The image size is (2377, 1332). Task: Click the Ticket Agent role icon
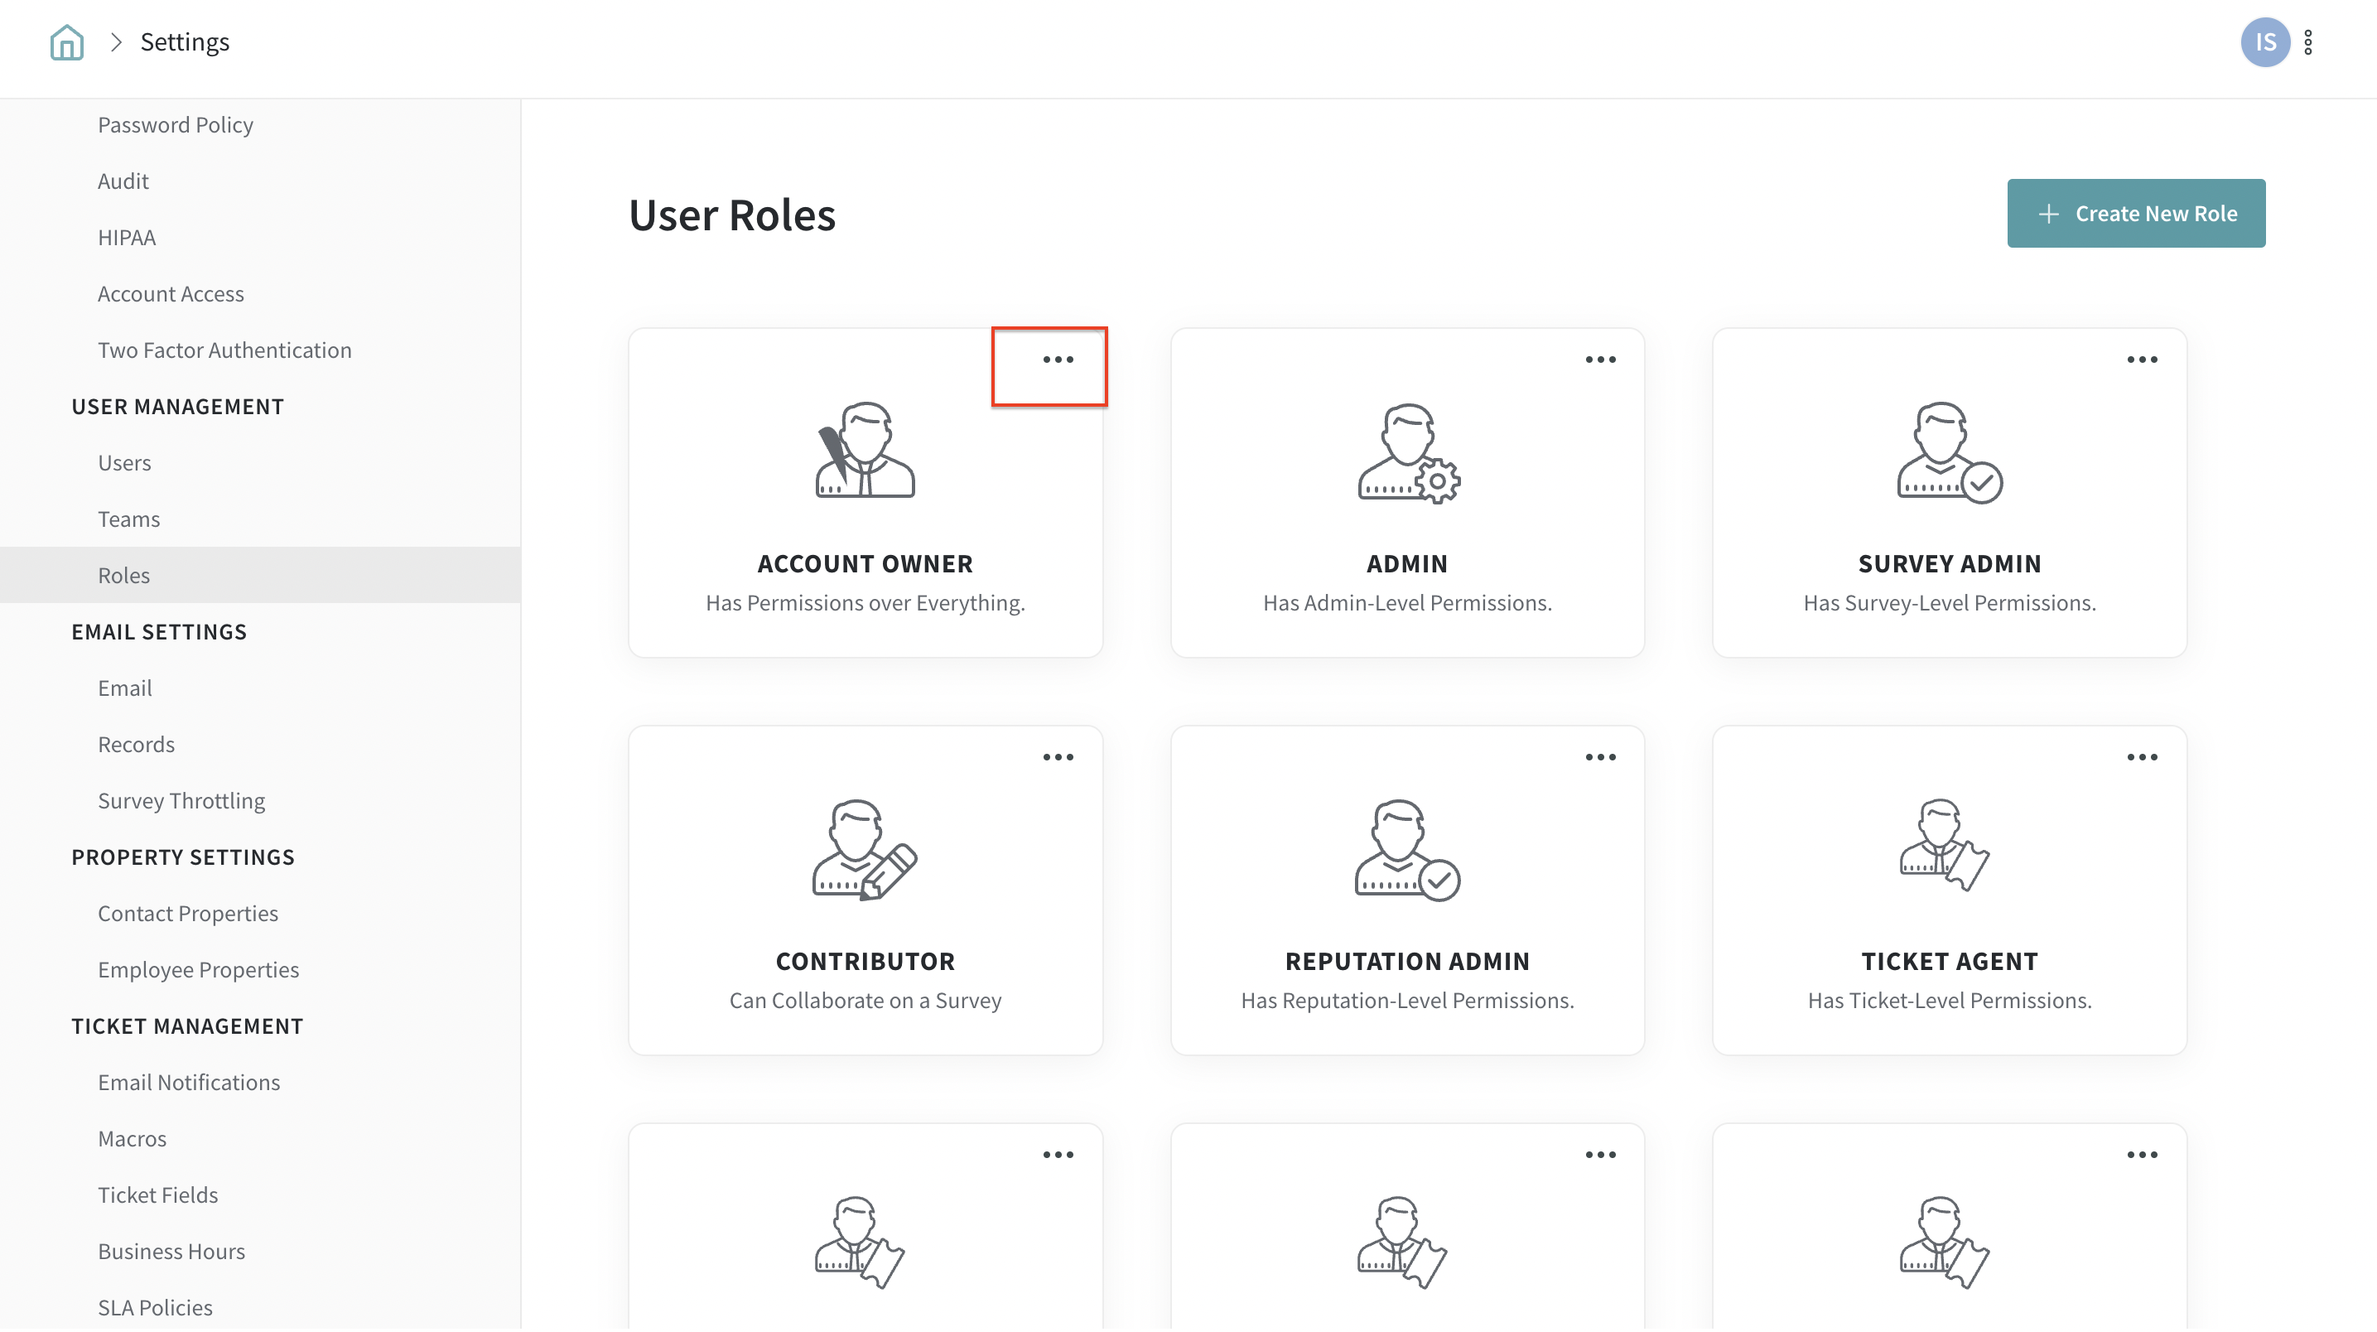tap(1944, 846)
